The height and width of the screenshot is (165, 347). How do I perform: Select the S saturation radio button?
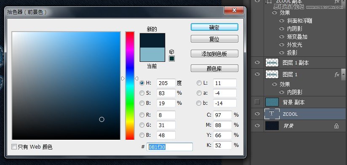pyautogui.click(x=142, y=93)
